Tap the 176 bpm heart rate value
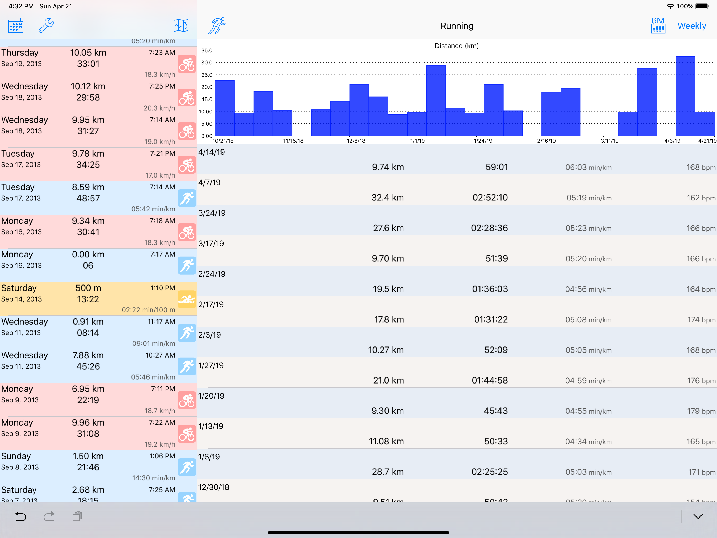The height and width of the screenshot is (538, 717). click(x=701, y=381)
